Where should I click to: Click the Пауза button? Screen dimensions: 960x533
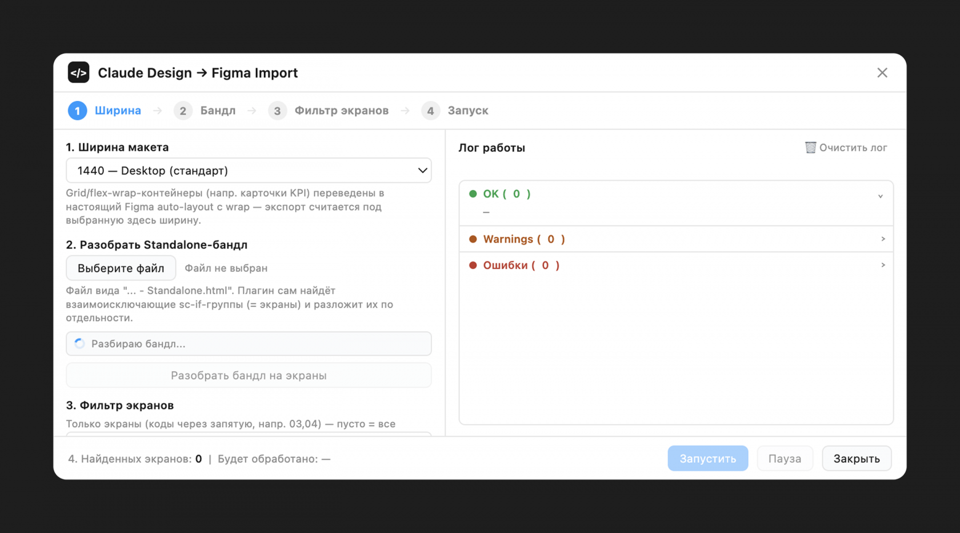coord(785,459)
